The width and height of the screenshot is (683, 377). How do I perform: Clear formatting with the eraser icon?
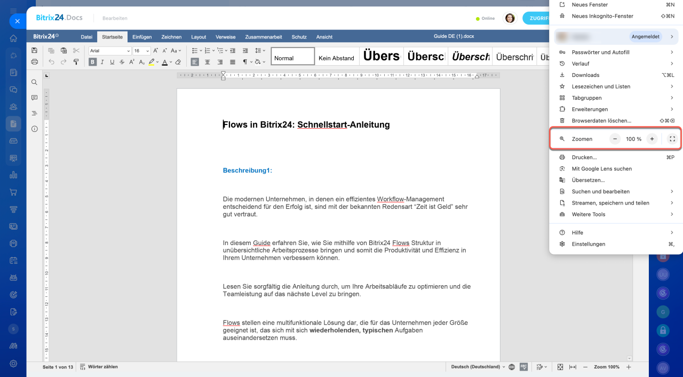coord(178,62)
